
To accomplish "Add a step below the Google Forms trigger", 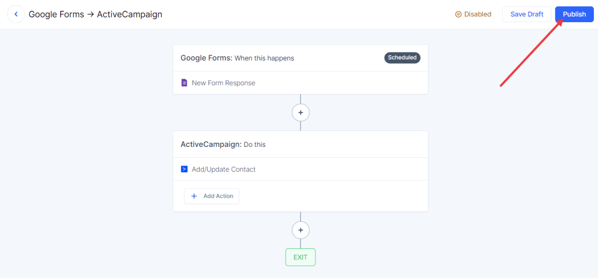I will [x=300, y=112].
